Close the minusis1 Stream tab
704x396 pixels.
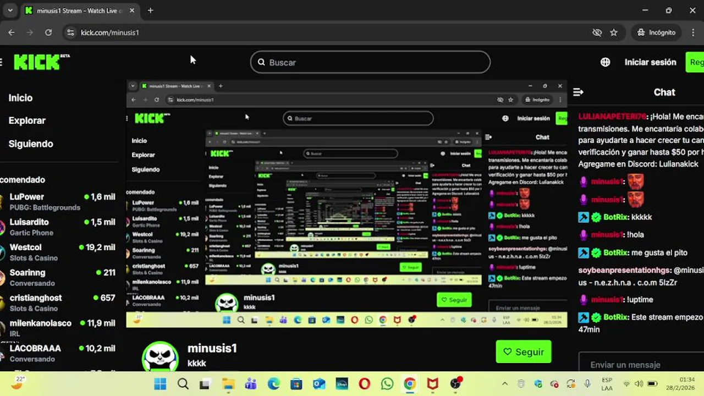132,10
